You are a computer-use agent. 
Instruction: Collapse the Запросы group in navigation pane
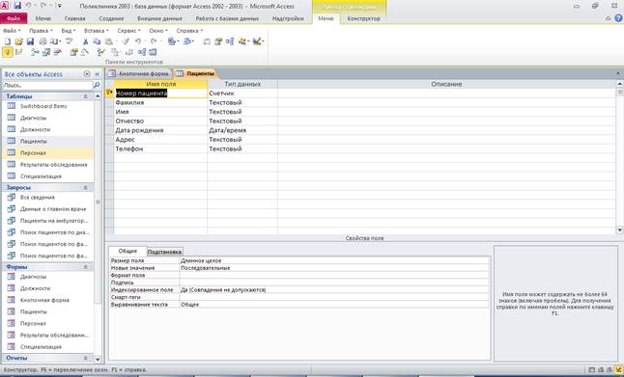click(85, 187)
